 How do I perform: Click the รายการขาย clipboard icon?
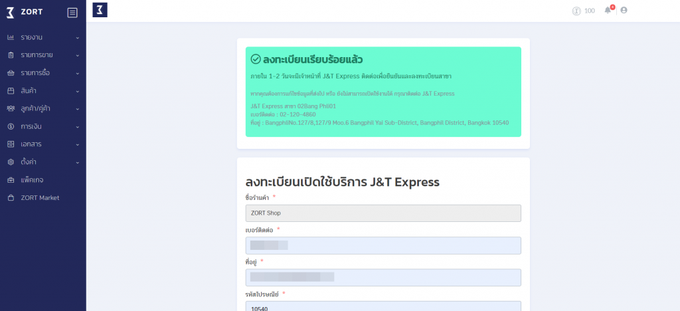[11, 55]
